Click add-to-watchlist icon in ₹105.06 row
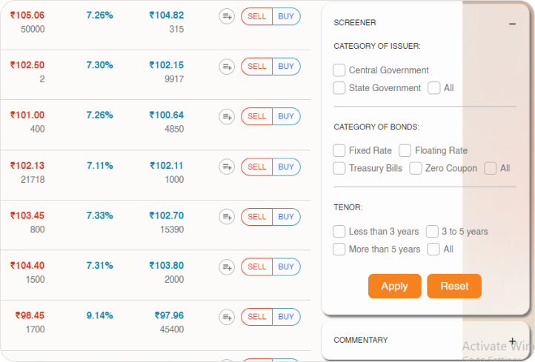The image size is (535, 362). 227,16
